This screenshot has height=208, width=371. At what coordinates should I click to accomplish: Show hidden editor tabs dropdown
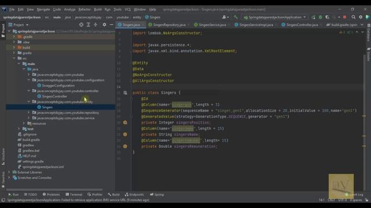click(x=362, y=24)
